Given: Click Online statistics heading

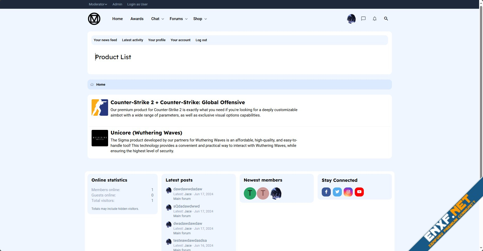Looking at the screenshot, I should [x=109, y=180].
